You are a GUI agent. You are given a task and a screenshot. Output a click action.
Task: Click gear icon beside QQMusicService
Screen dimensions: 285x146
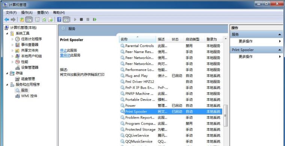[x=122, y=142]
